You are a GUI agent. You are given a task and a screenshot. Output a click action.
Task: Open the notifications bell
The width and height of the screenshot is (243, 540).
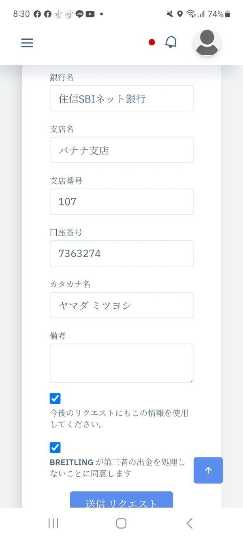click(171, 42)
